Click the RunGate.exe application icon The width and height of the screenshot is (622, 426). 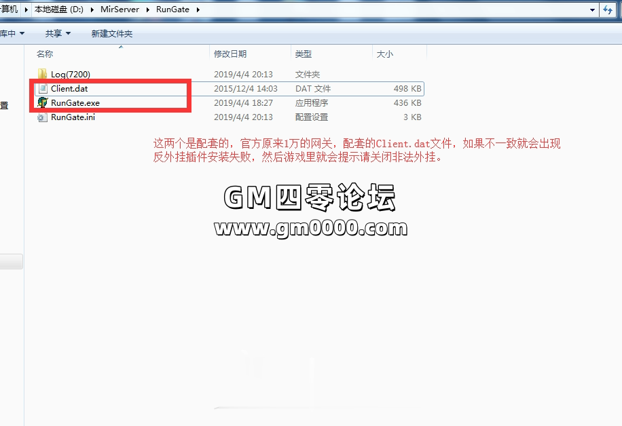tap(42, 103)
